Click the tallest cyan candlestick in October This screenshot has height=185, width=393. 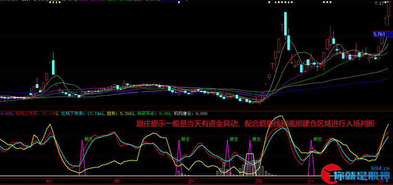tap(285, 24)
